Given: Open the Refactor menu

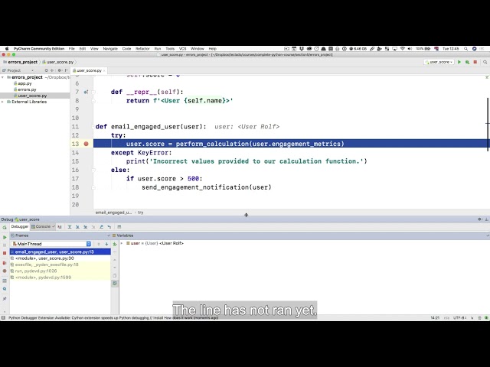Looking at the screenshot, I should pos(142,49).
